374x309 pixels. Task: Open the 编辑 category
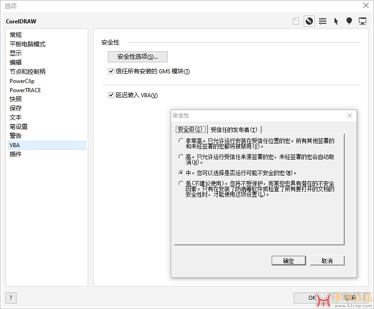(47, 62)
